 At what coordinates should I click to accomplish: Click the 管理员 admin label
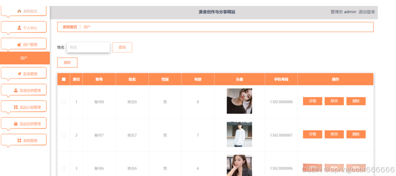click(x=343, y=12)
